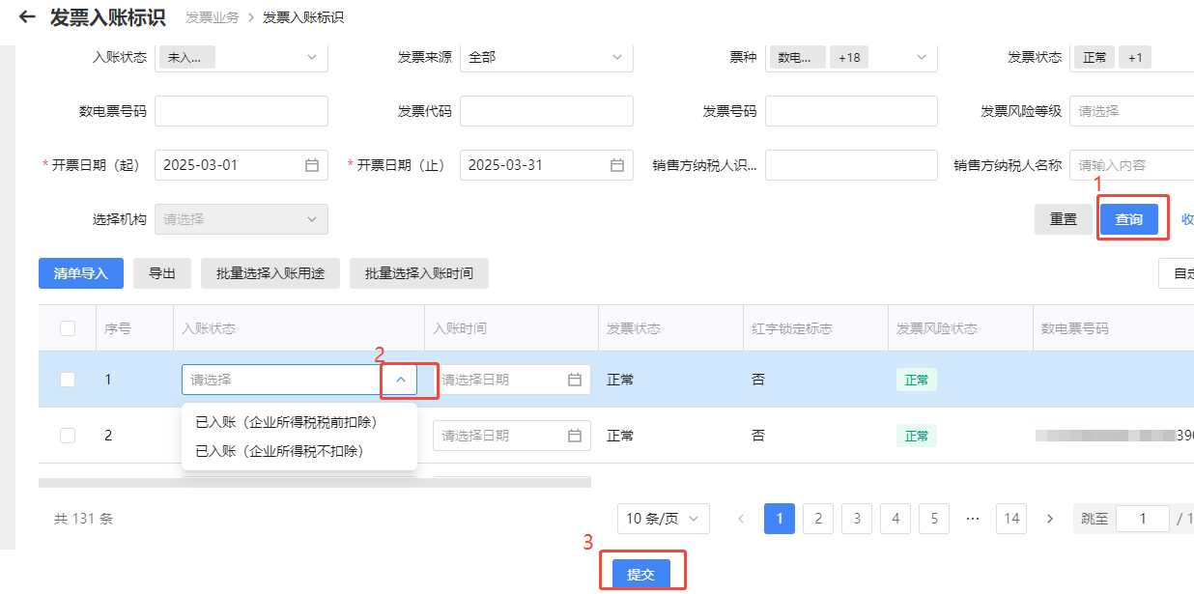Go to next page arrow in pagination

[1050, 519]
